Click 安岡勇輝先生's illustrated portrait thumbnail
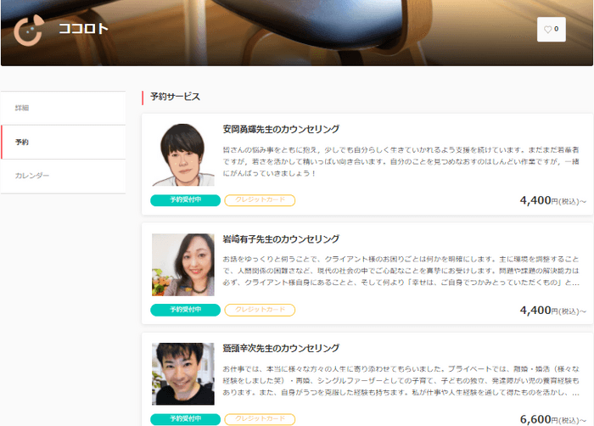This screenshot has width=594, height=426. click(183, 154)
